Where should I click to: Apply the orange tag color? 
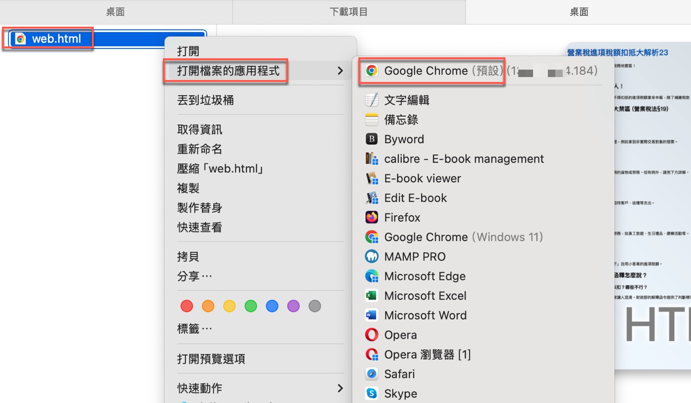click(208, 306)
